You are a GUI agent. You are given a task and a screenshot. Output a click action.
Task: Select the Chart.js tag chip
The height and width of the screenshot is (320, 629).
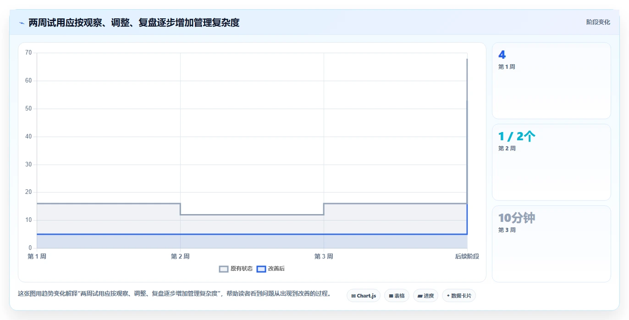[x=364, y=296]
